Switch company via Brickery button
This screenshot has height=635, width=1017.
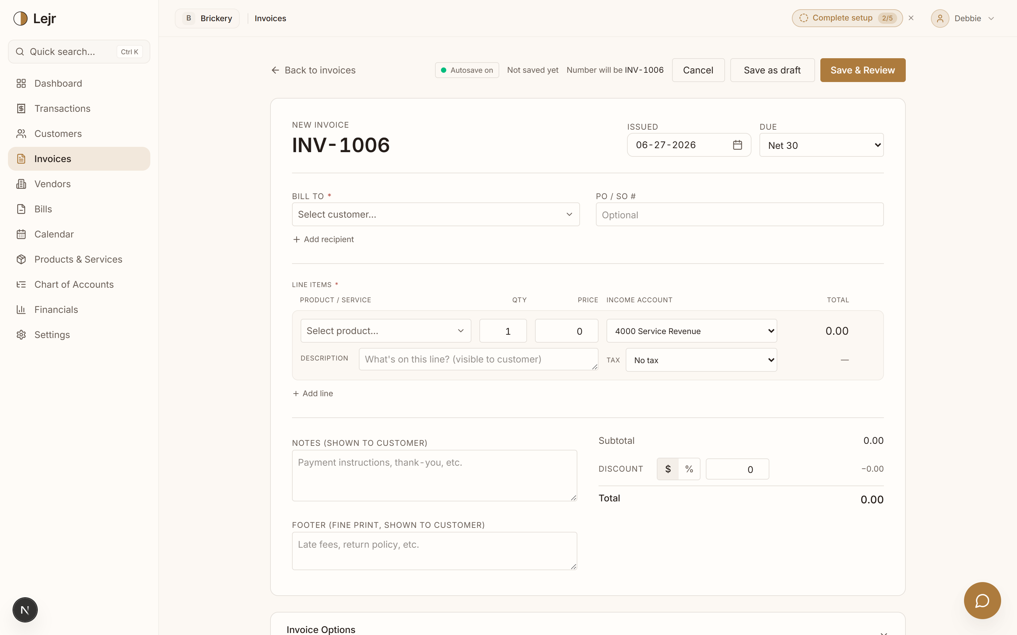207,19
